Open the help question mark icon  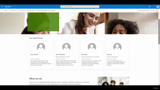point(154,7)
